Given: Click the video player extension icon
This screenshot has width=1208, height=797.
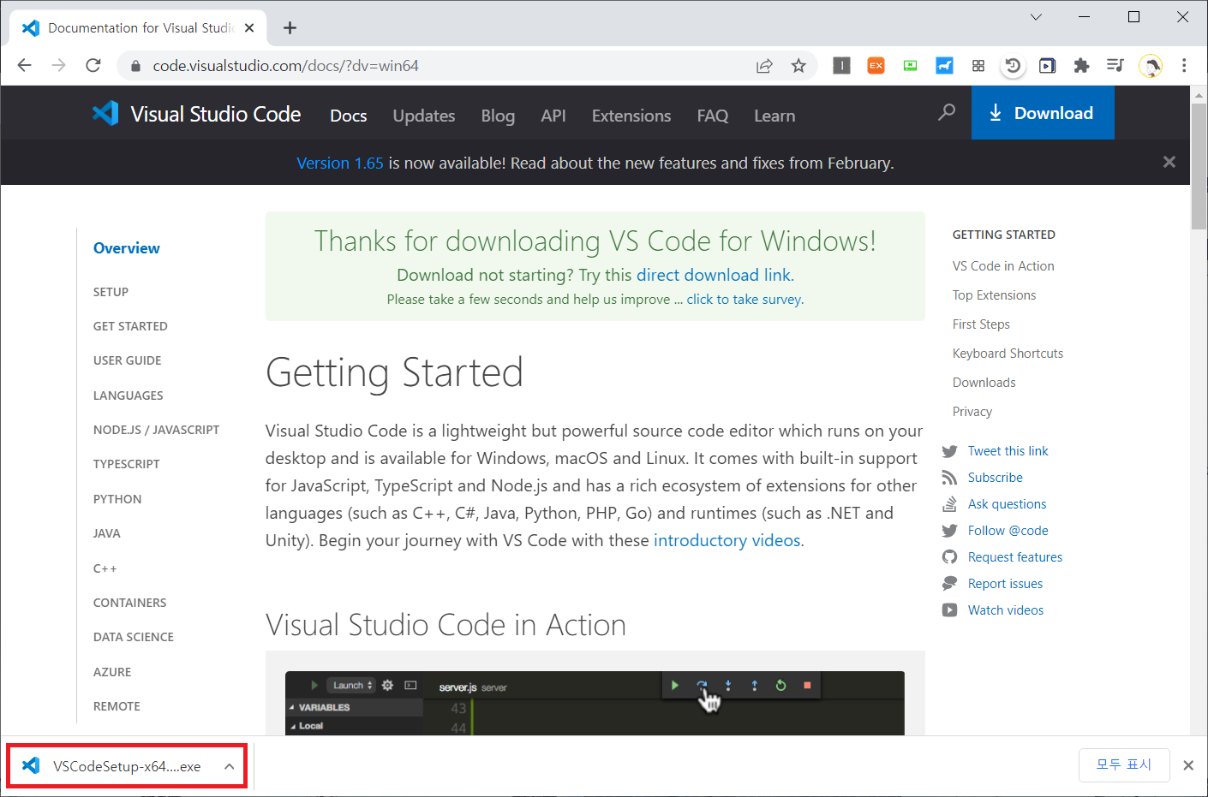Looking at the screenshot, I should click(x=1047, y=66).
